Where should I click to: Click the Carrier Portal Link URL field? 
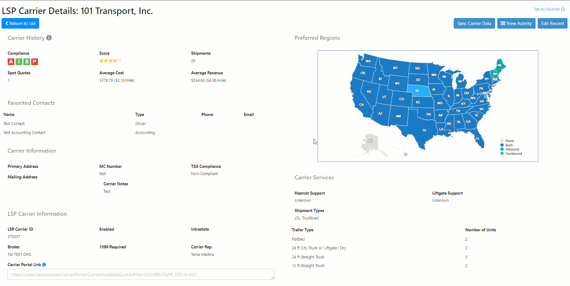141,274
